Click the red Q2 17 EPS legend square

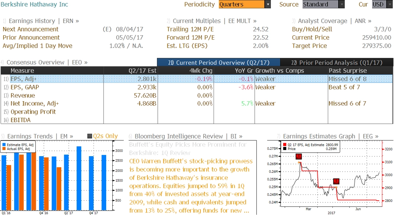coord(285,145)
